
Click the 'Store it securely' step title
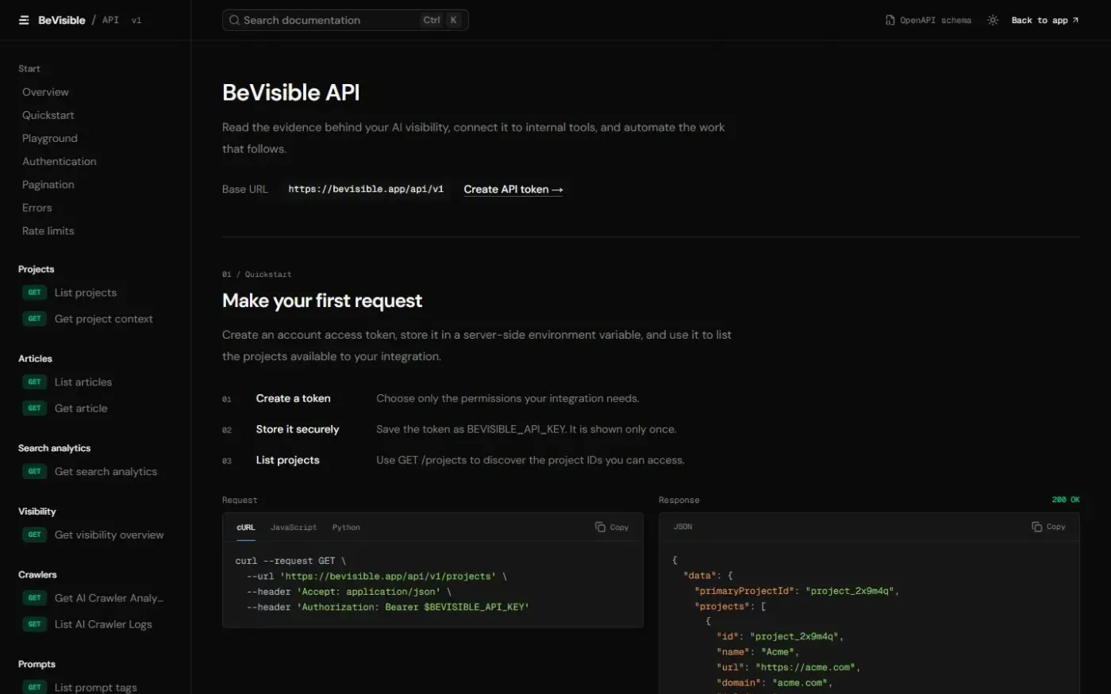tap(298, 429)
